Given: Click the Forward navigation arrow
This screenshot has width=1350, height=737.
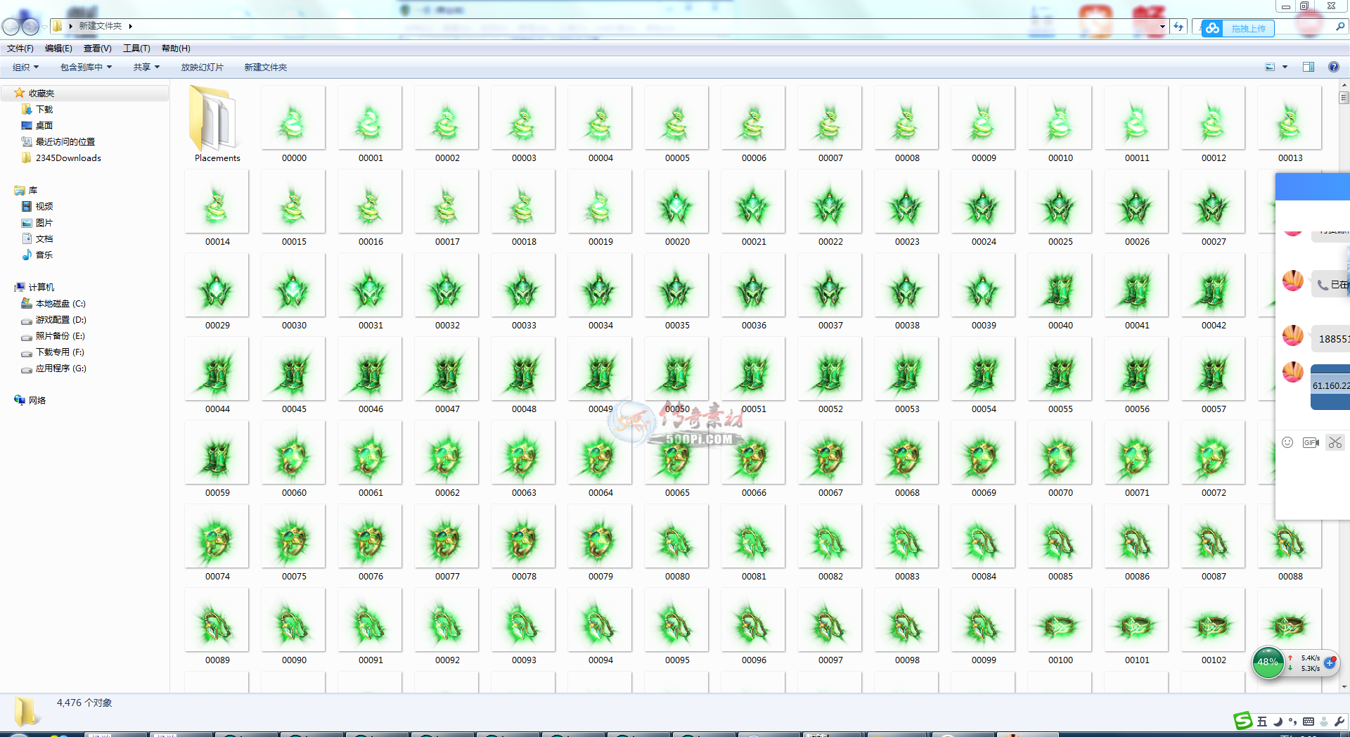Looking at the screenshot, I should [x=30, y=27].
